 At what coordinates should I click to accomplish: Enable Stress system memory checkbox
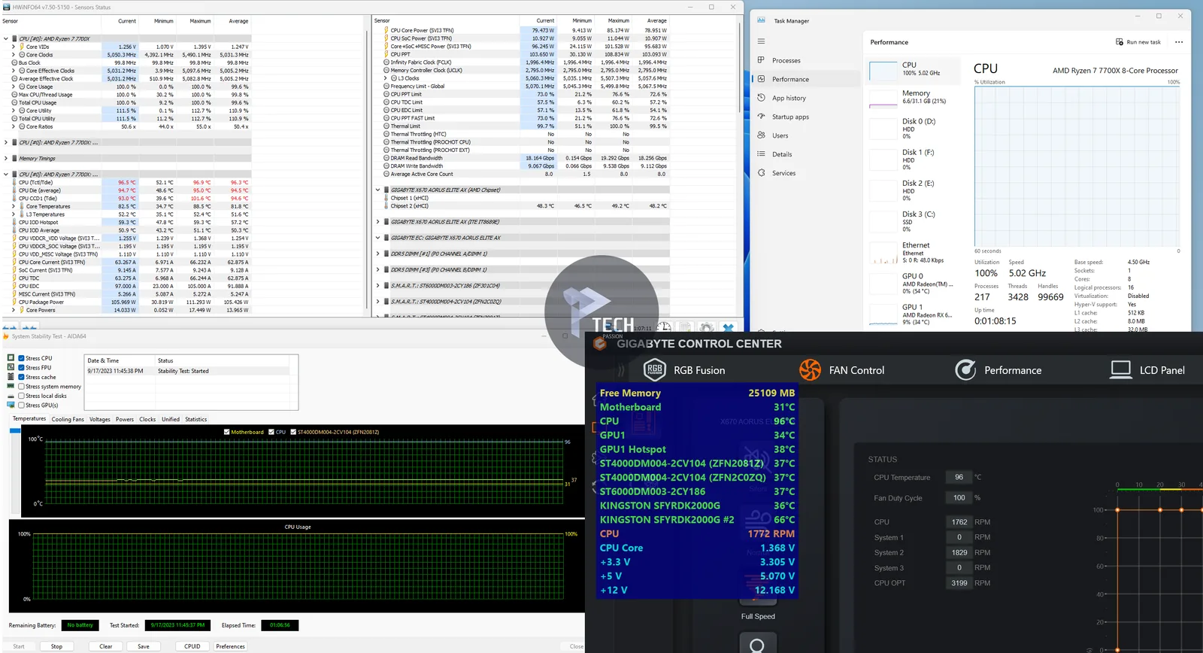[x=22, y=387]
